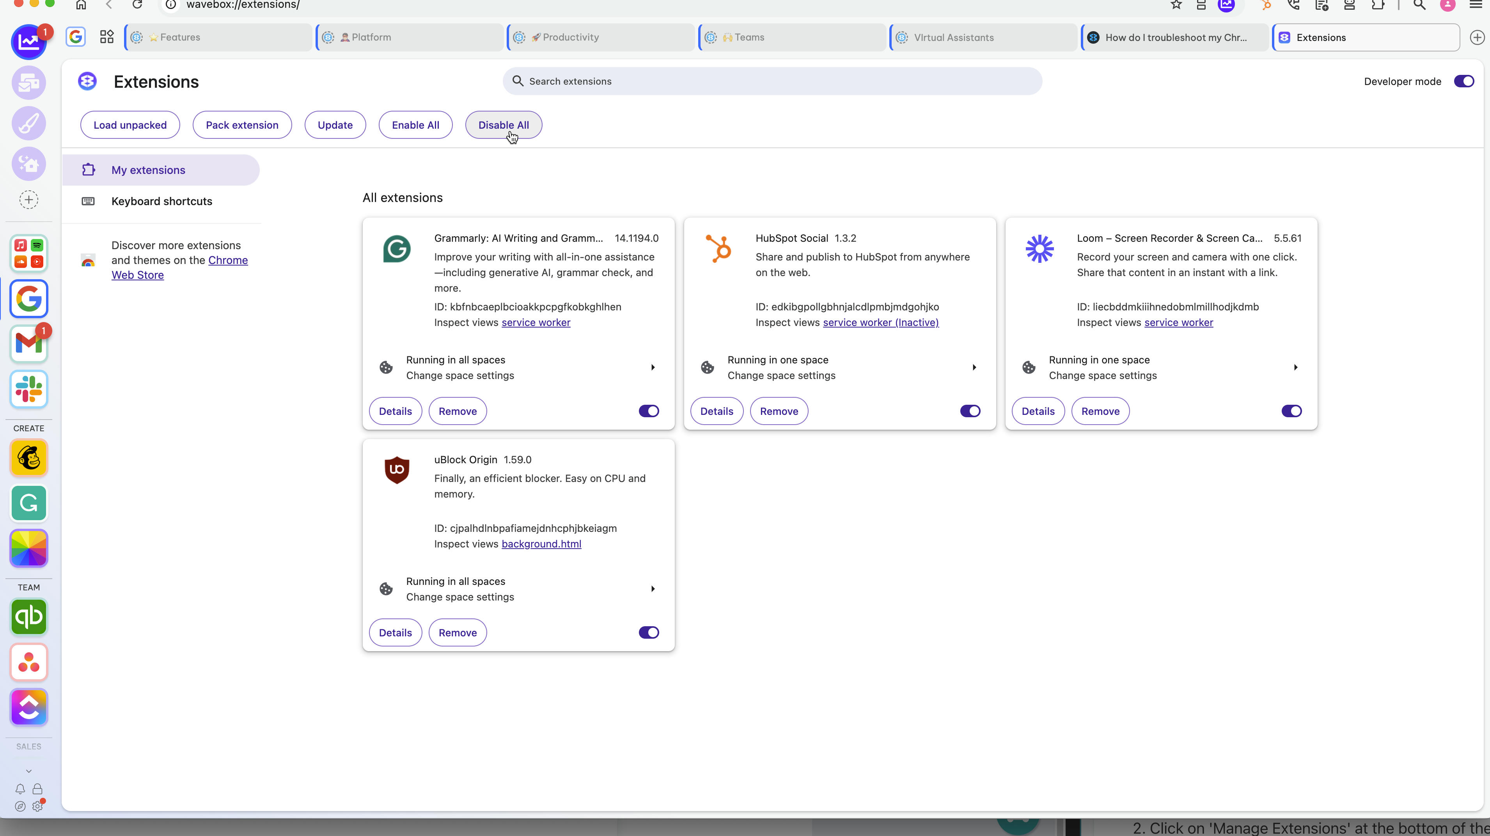Screen dimensions: 1490x836
Task: Open the green Grammarly sidebar app
Action: (28, 503)
